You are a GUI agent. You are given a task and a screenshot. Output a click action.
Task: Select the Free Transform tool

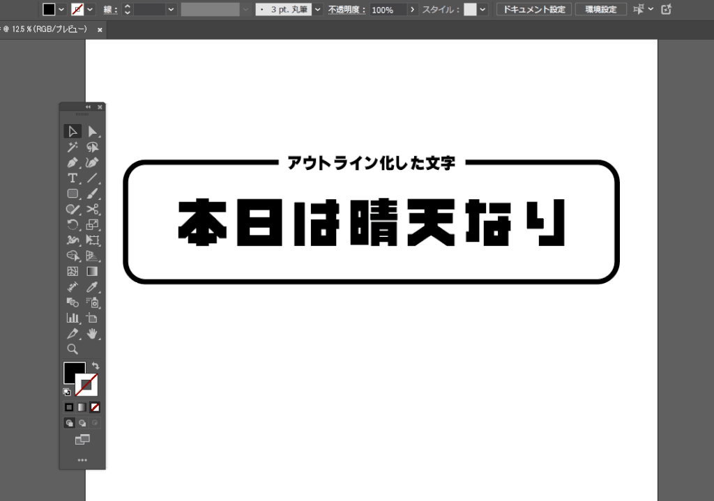pos(93,240)
